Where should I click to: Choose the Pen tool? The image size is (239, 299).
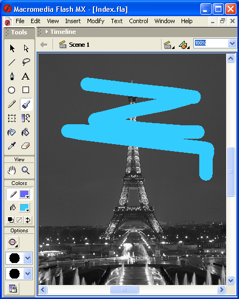click(x=12, y=76)
